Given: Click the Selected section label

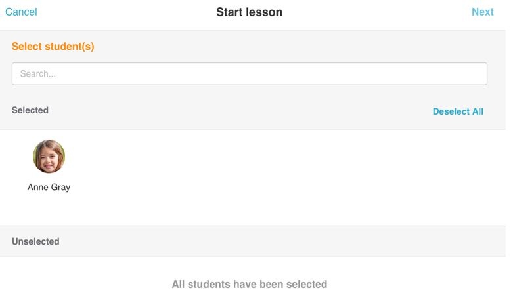Looking at the screenshot, I should (30, 110).
